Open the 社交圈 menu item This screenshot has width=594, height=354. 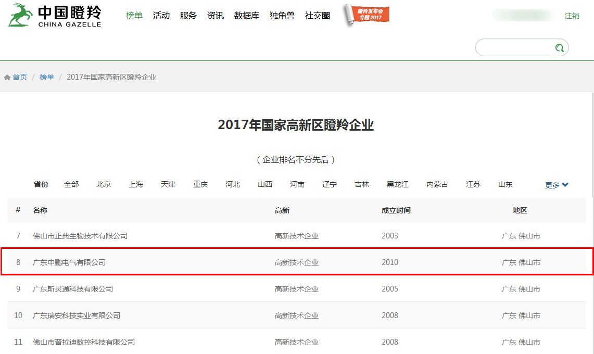(x=318, y=16)
